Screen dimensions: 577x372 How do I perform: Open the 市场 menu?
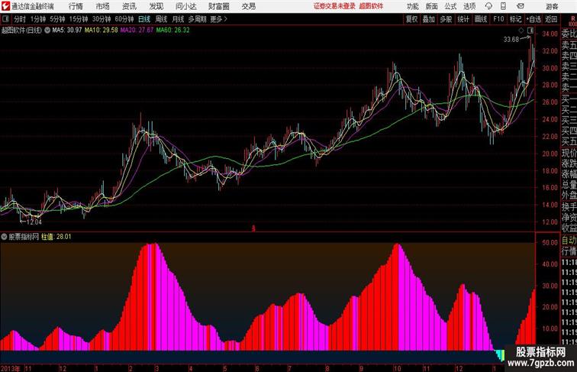point(103,6)
